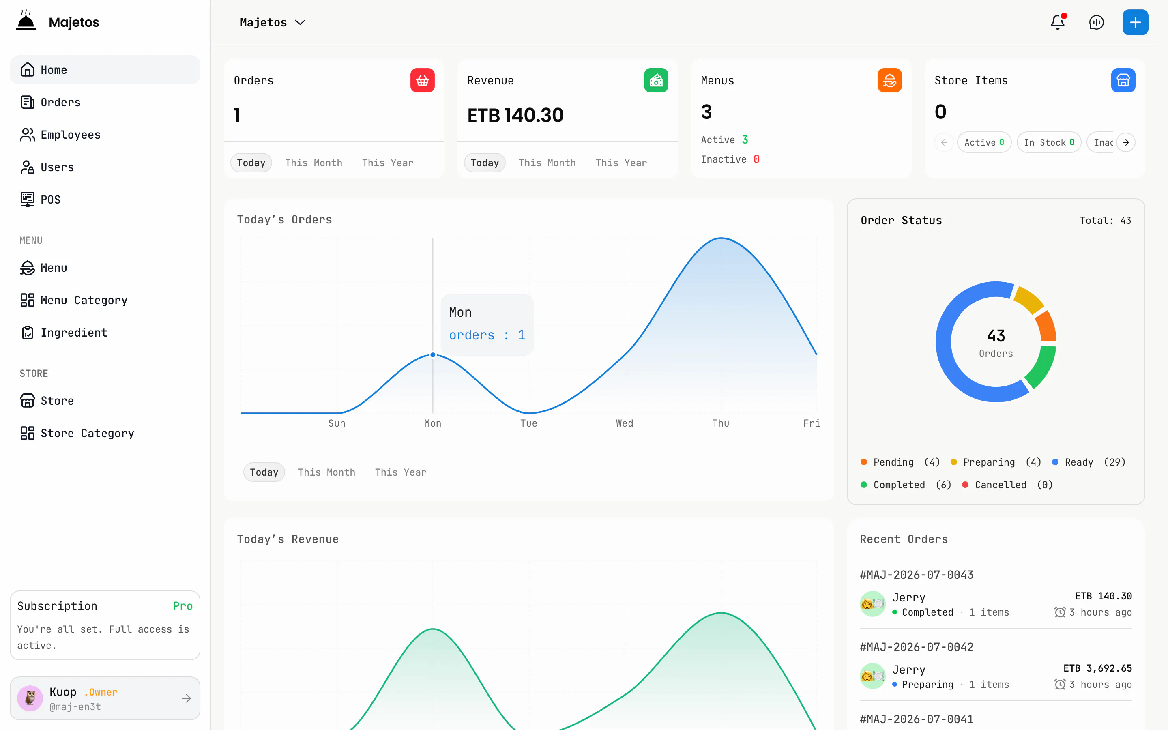This screenshot has width=1168, height=730.
Task: Click the red basket Orders icon
Action: click(x=422, y=80)
